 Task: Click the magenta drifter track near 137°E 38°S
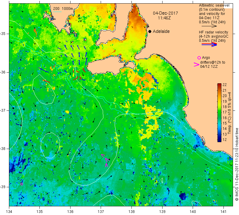pyautogui.click(x=106, y=160)
